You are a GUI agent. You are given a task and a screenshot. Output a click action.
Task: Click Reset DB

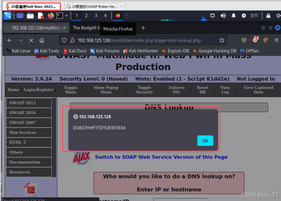203,90
